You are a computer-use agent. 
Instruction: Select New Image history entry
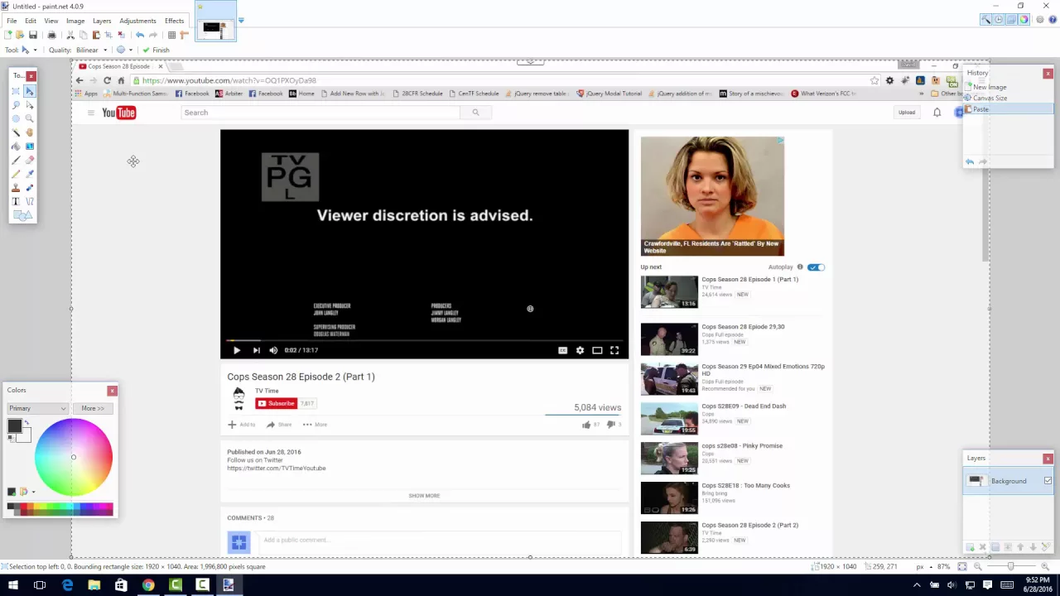pos(1008,87)
